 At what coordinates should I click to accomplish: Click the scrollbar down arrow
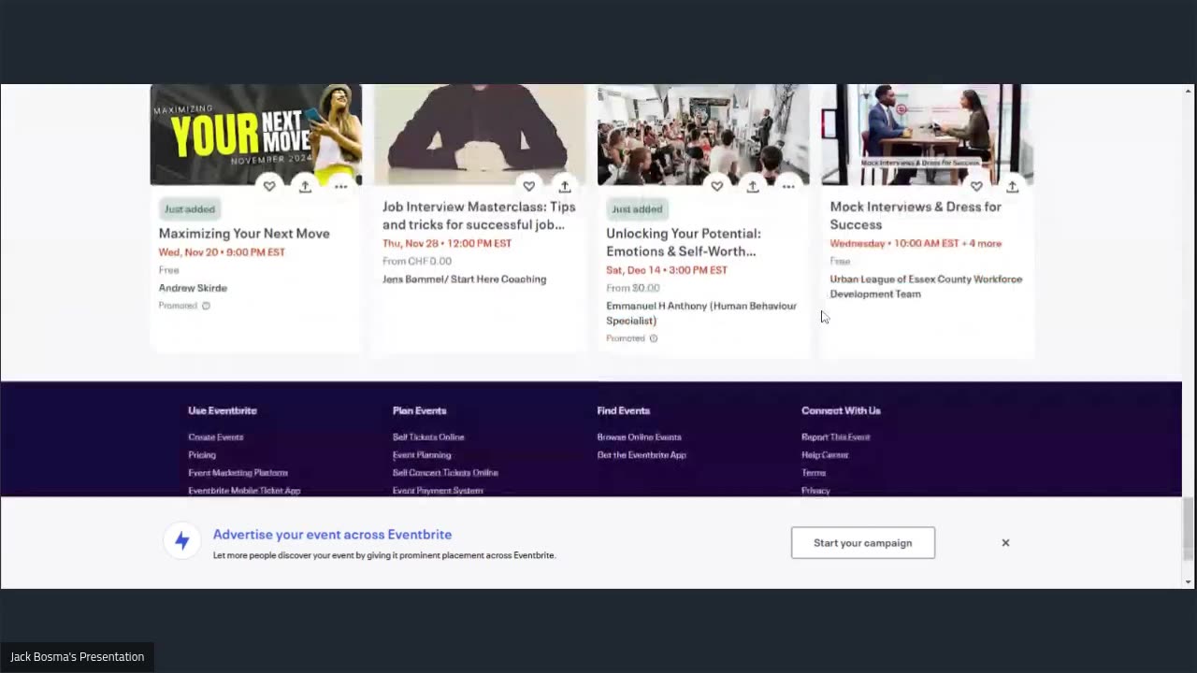pyautogui.click(x=1189, y=581)
